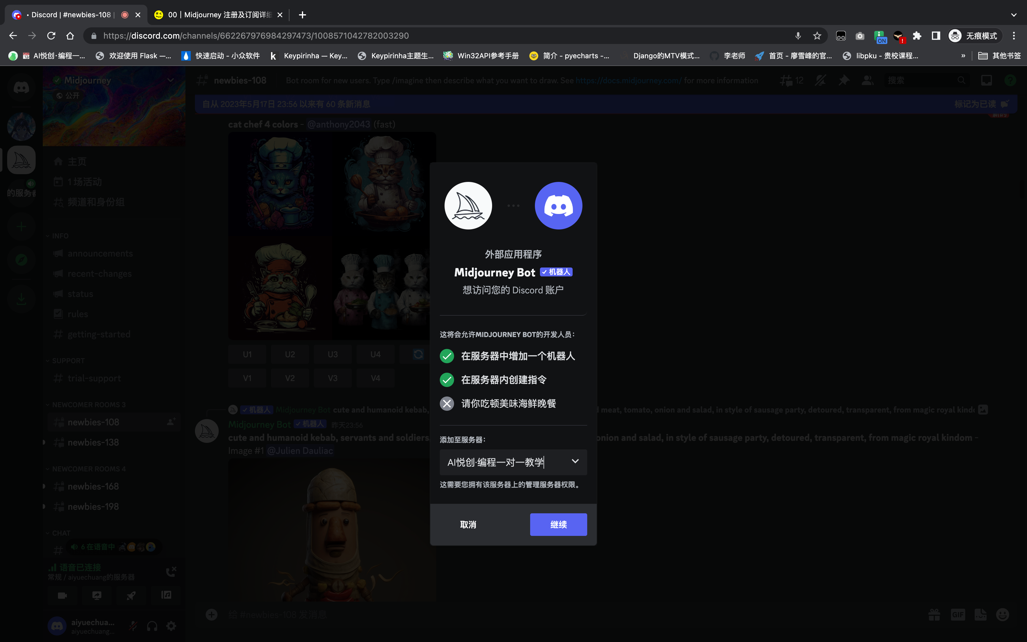The width and height of the screenshot is (1027, 642).
Task: Collapse the CHAT category
Action: [x=58, y=533]
